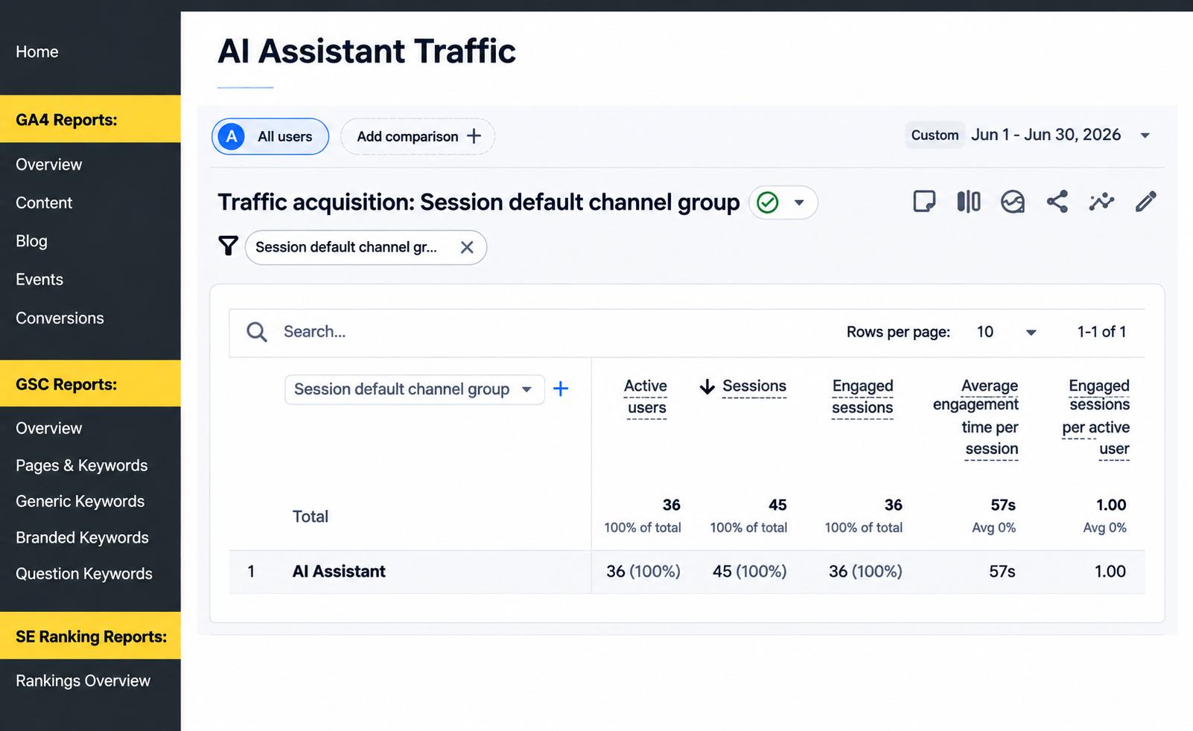This screenshot has width=1193, height=731.
Task: Open the date range dropdown arrow
Action: [1145, 135]
